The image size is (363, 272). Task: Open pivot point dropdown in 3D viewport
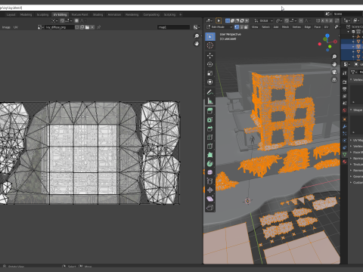(x=279, y=20)
